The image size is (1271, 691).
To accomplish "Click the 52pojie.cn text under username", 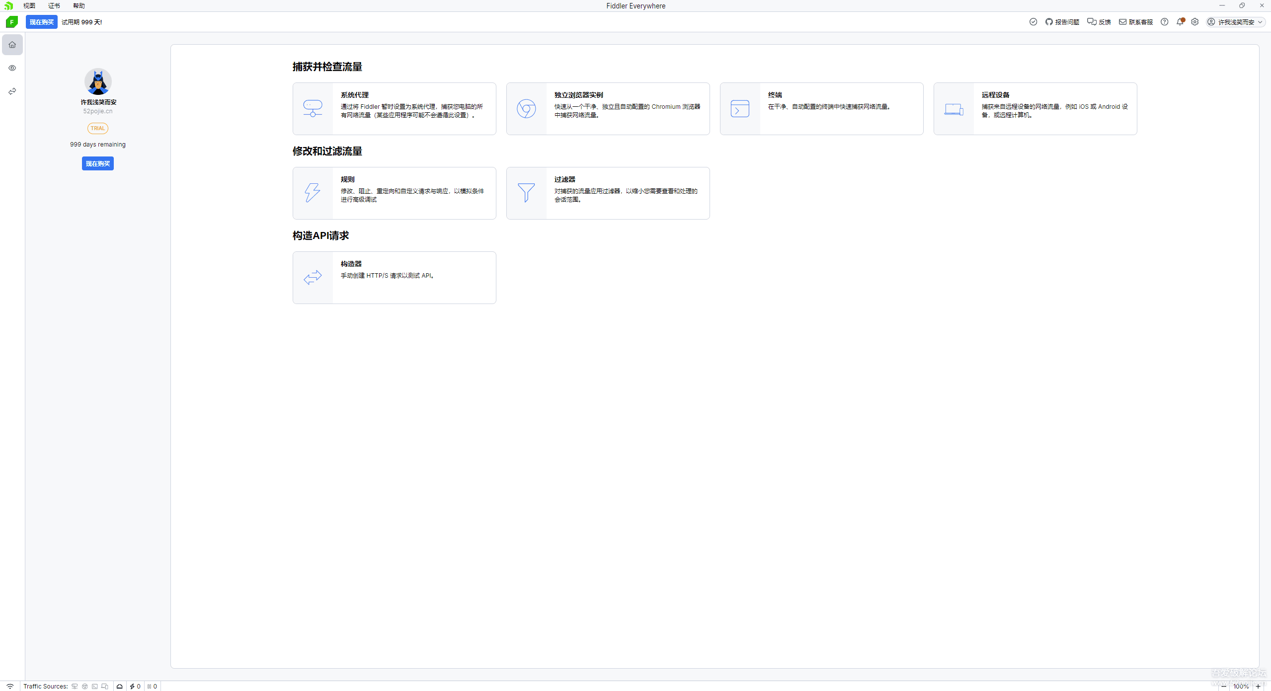I will pos(98,111).
